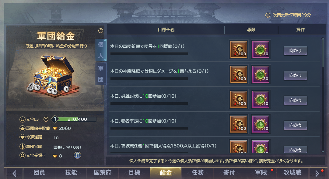
Task: Click the 次回更新 exclamation info icon
Action: tap(268, 15)
